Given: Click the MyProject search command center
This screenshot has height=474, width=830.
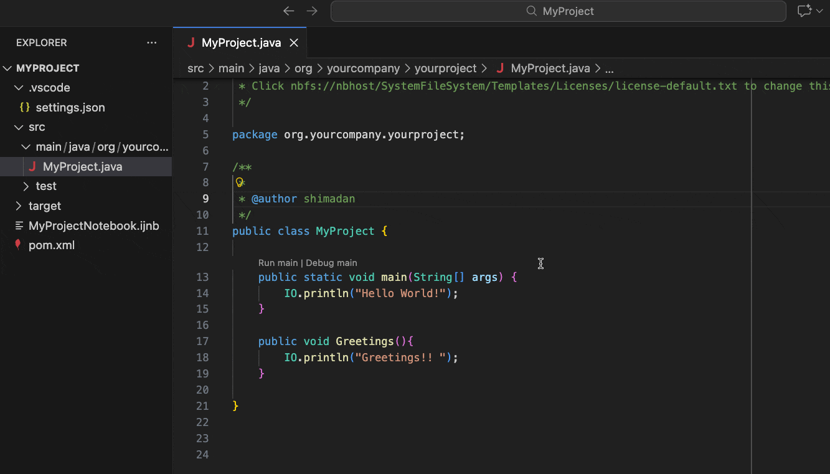Looking at the screenshot, I should tap(558, 11).
